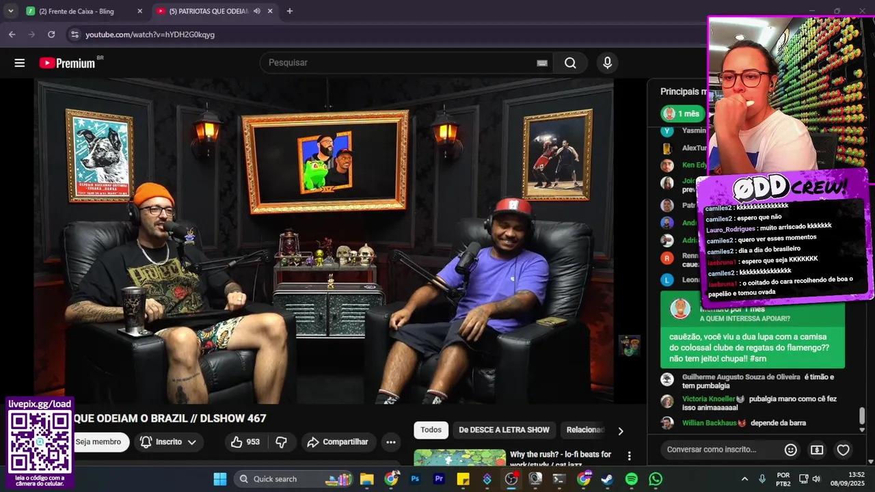875x492 pixels.
Task: Click the chat scrollbar thumb
Action: [862, 416]
